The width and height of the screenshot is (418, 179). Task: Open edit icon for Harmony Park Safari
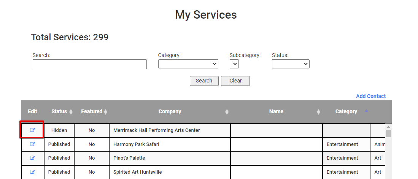point(32,144)
